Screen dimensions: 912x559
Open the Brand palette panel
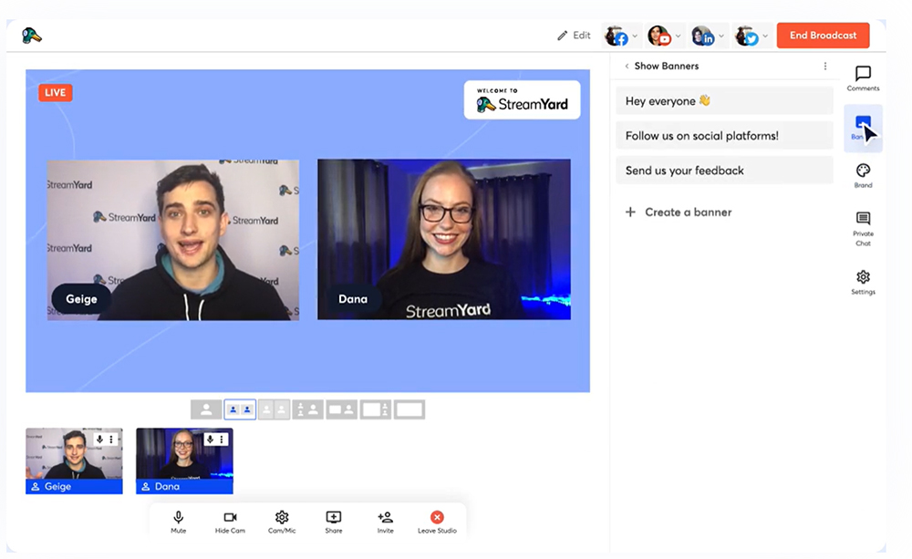tap(863, 171)
